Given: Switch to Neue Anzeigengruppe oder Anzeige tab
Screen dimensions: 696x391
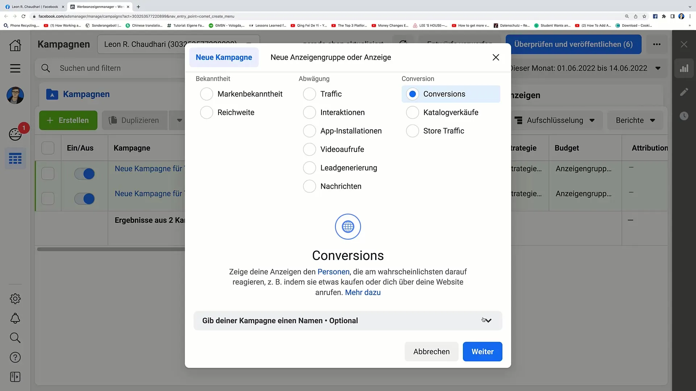Looking at the screenshot, I should [331, 57].
